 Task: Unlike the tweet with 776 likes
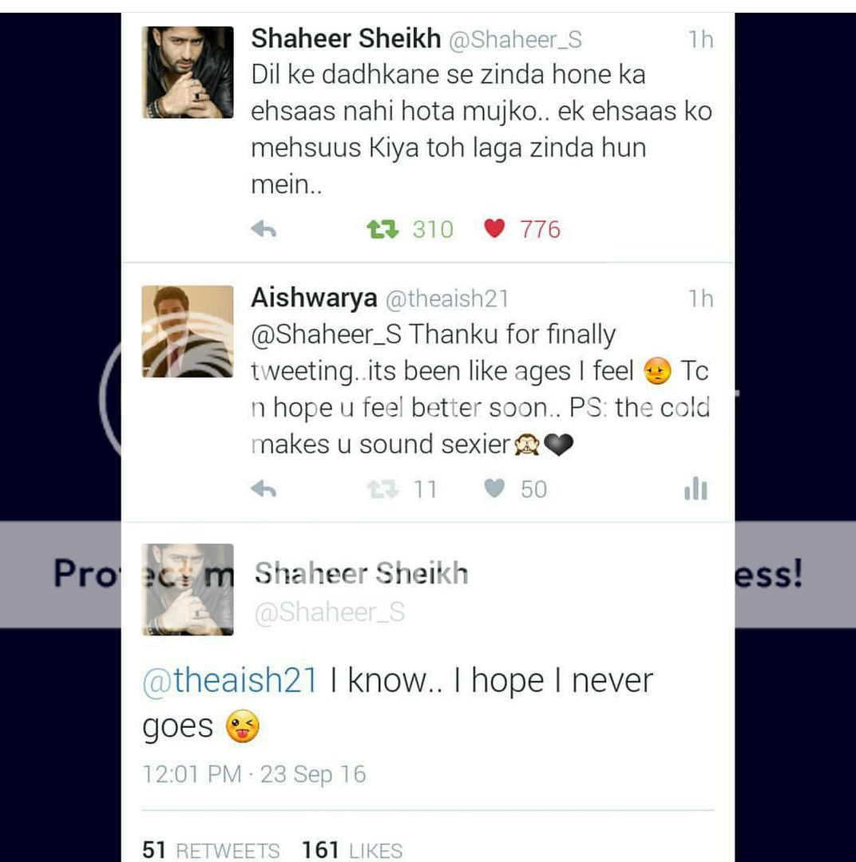point(494,228)
